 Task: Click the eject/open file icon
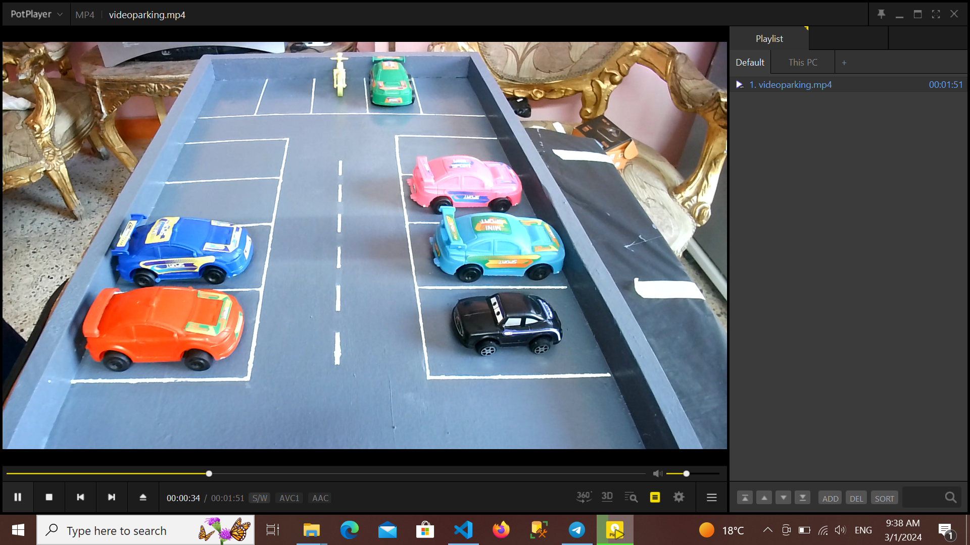(143, 497)
